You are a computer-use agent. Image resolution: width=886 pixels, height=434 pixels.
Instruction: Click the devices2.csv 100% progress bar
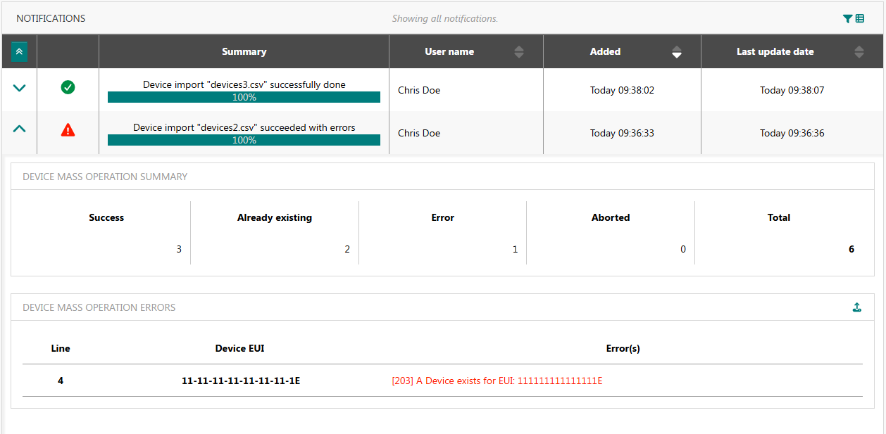pyautogui.click(x=244, y=140)
